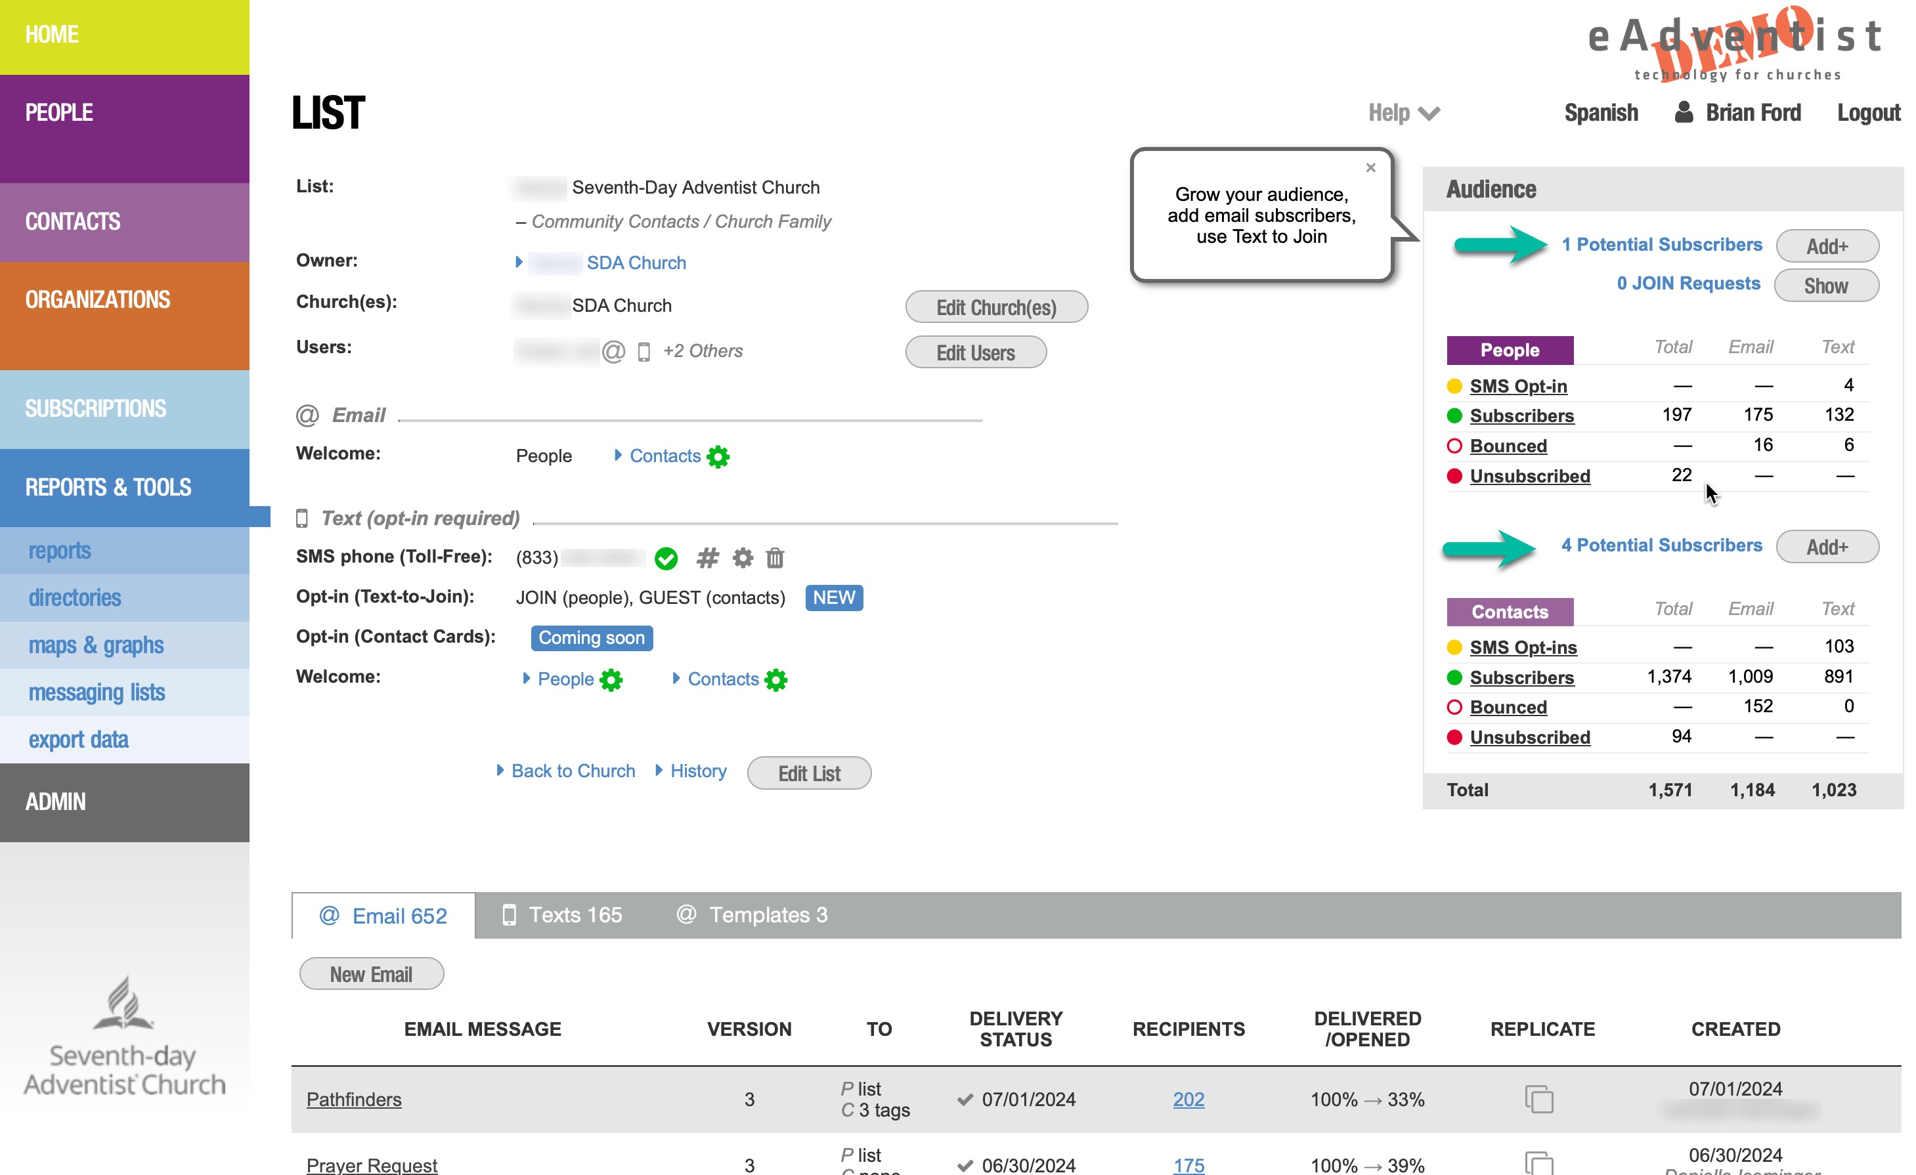Click green gear beside Text Welcome People

click(611, 680)
